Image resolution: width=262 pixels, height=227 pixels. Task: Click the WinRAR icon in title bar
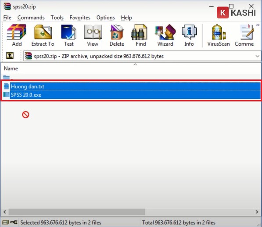[7, 7]
